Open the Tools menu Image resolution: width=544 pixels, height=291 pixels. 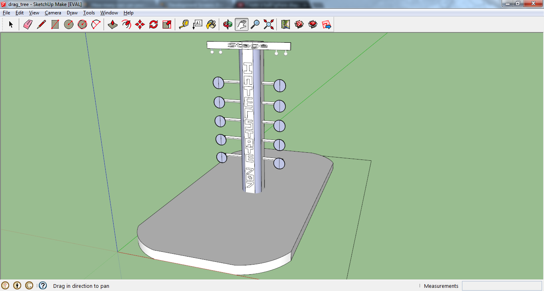click(89, 13)
